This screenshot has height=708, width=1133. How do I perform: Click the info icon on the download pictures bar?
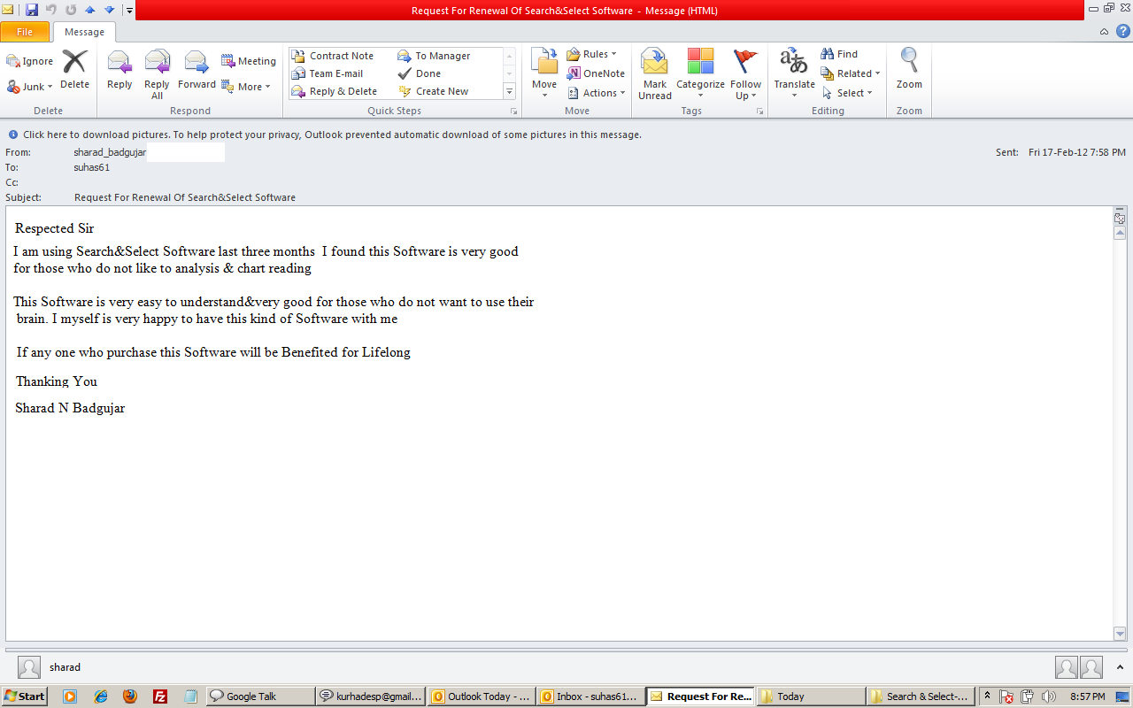pos(13,135)
